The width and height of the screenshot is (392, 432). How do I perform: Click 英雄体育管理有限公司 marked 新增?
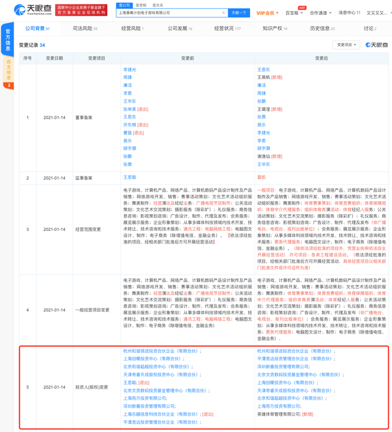point(279,414)
